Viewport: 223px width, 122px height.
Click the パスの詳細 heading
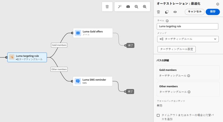(x=163, y=60)
